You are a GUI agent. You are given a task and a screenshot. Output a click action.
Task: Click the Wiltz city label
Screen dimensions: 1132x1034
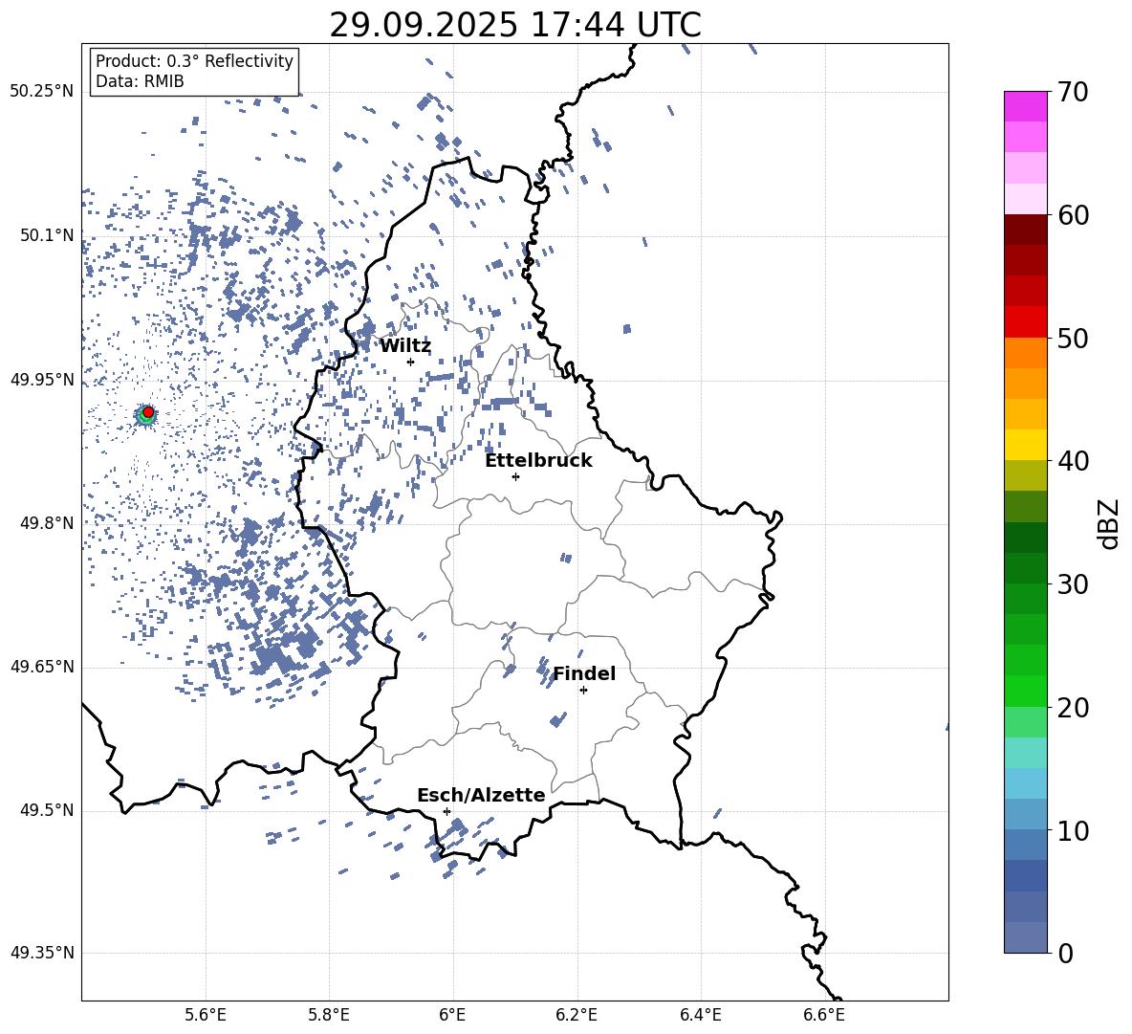(405, 346)
